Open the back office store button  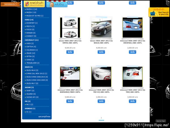57,4
